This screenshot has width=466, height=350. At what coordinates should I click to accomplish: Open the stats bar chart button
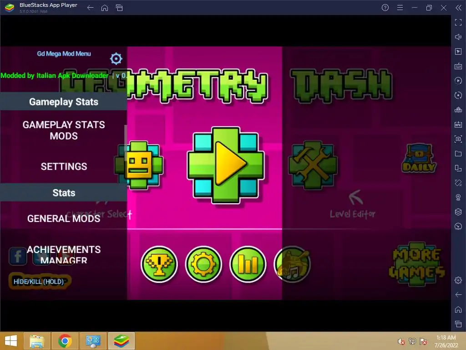click(x=248, y=264)
